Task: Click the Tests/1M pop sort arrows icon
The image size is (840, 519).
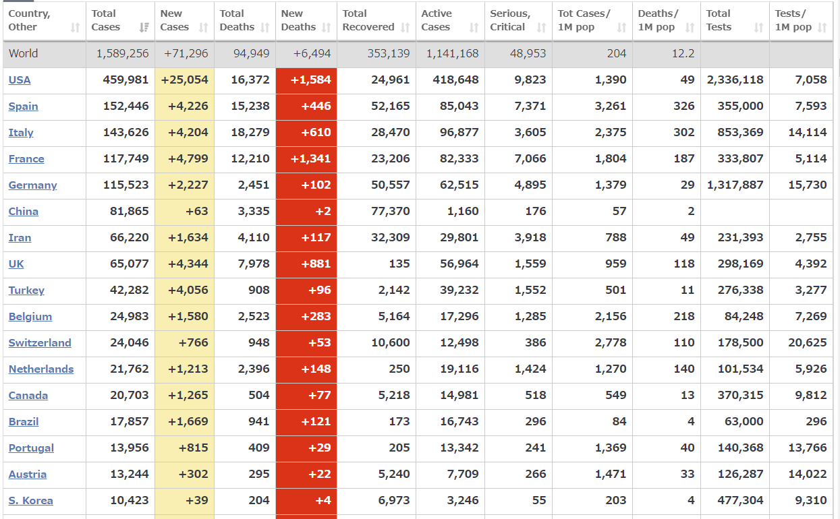Action: click(x=822, y=28)
